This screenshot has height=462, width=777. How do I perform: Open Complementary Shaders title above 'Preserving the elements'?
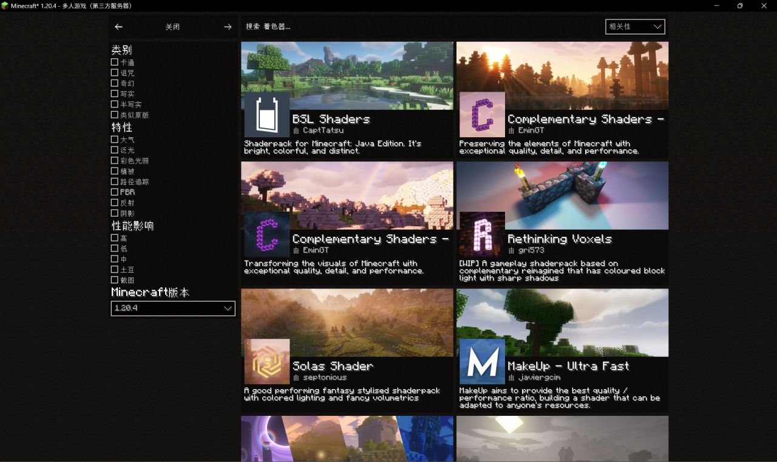click(x=586, y=119)
